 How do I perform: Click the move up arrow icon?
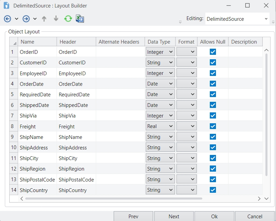click(44, 19)
